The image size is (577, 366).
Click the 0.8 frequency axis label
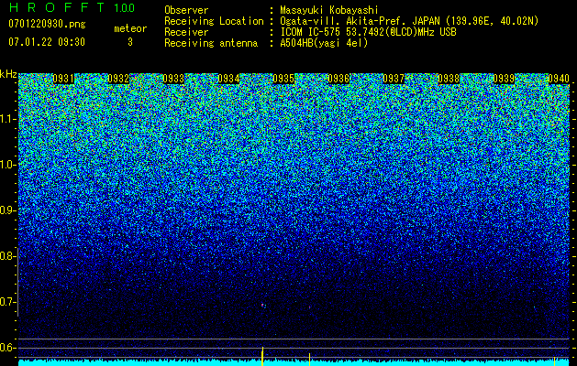click(x=7, y=256)
